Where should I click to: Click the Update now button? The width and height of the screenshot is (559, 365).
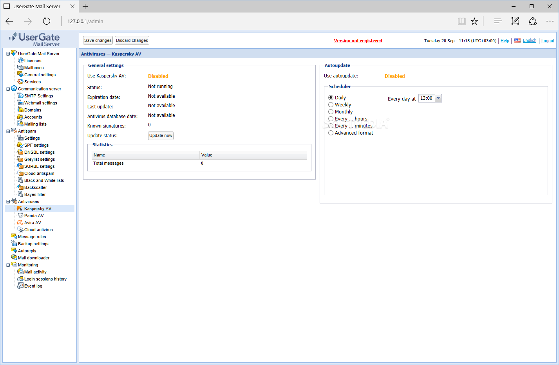(161, 135)
